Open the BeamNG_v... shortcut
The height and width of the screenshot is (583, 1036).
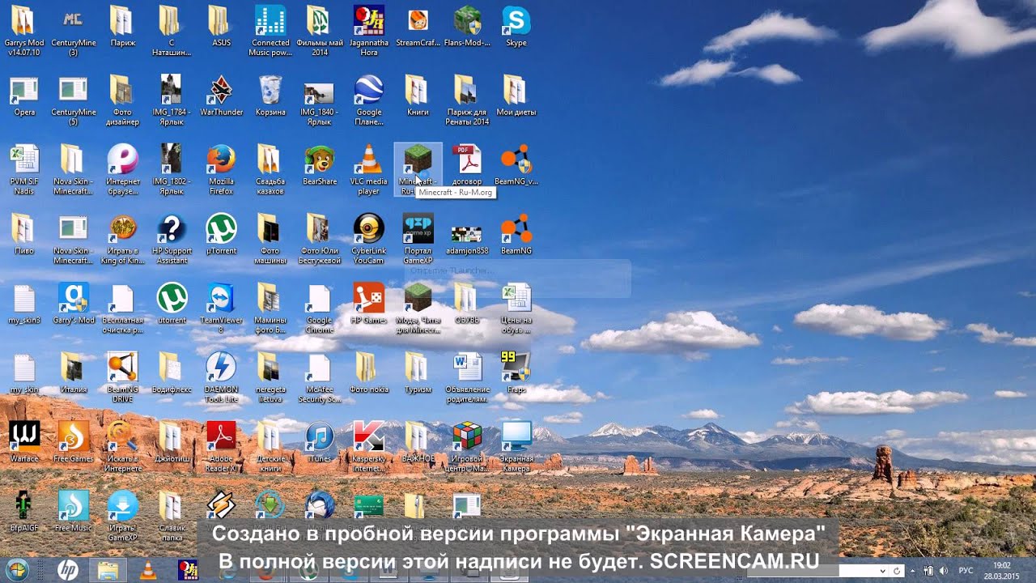516,164
